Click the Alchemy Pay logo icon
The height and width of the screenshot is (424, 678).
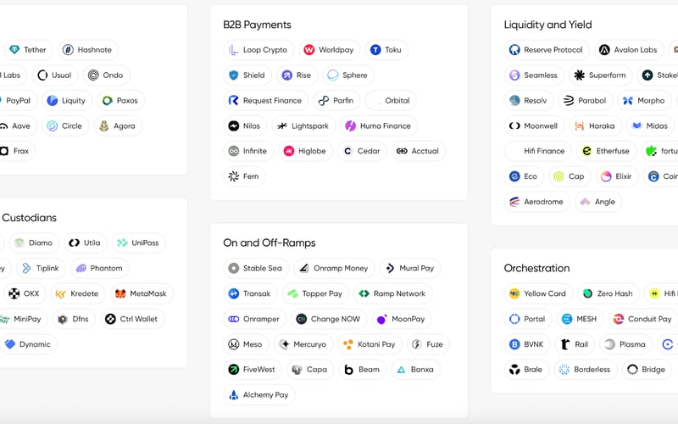[x=234, y=395]
